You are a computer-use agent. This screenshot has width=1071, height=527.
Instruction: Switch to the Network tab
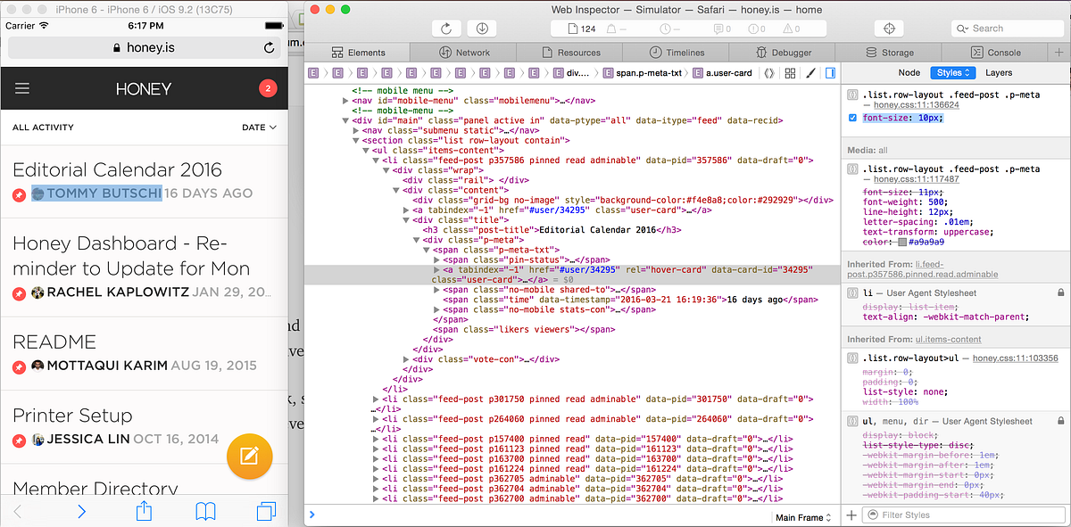point(465,53)
